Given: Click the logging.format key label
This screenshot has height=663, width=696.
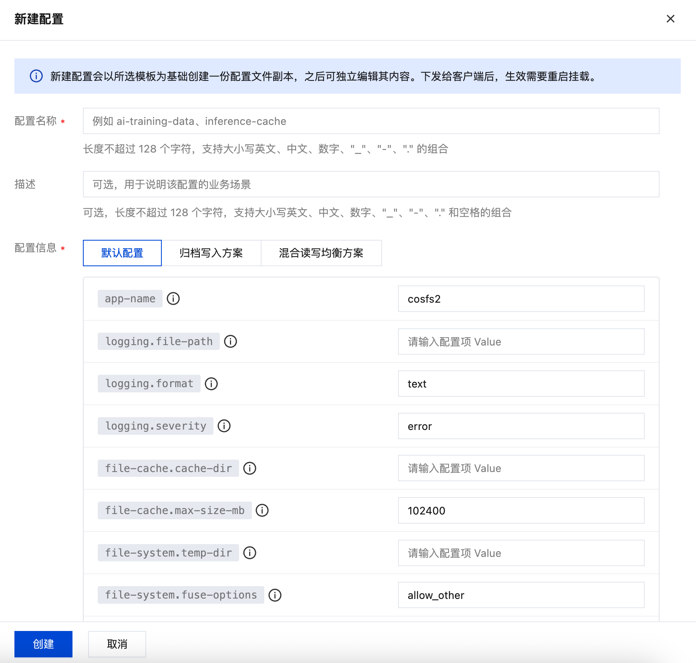Looking at the screenshot, I should (x=149, y=384).
